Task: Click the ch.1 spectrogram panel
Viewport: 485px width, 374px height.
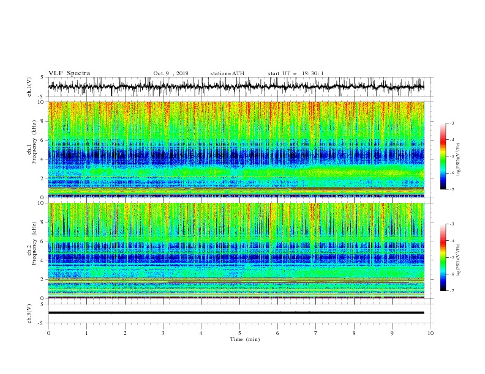Action: tap(236, 149)
